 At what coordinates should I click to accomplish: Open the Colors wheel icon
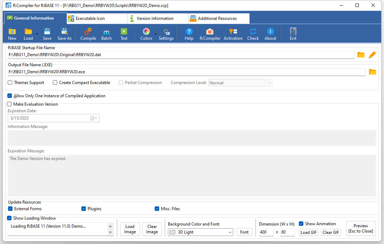click(x=146, y=31)
